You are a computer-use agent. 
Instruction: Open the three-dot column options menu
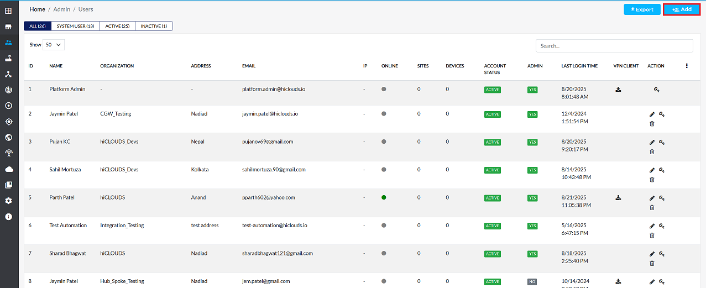[687, 66]
